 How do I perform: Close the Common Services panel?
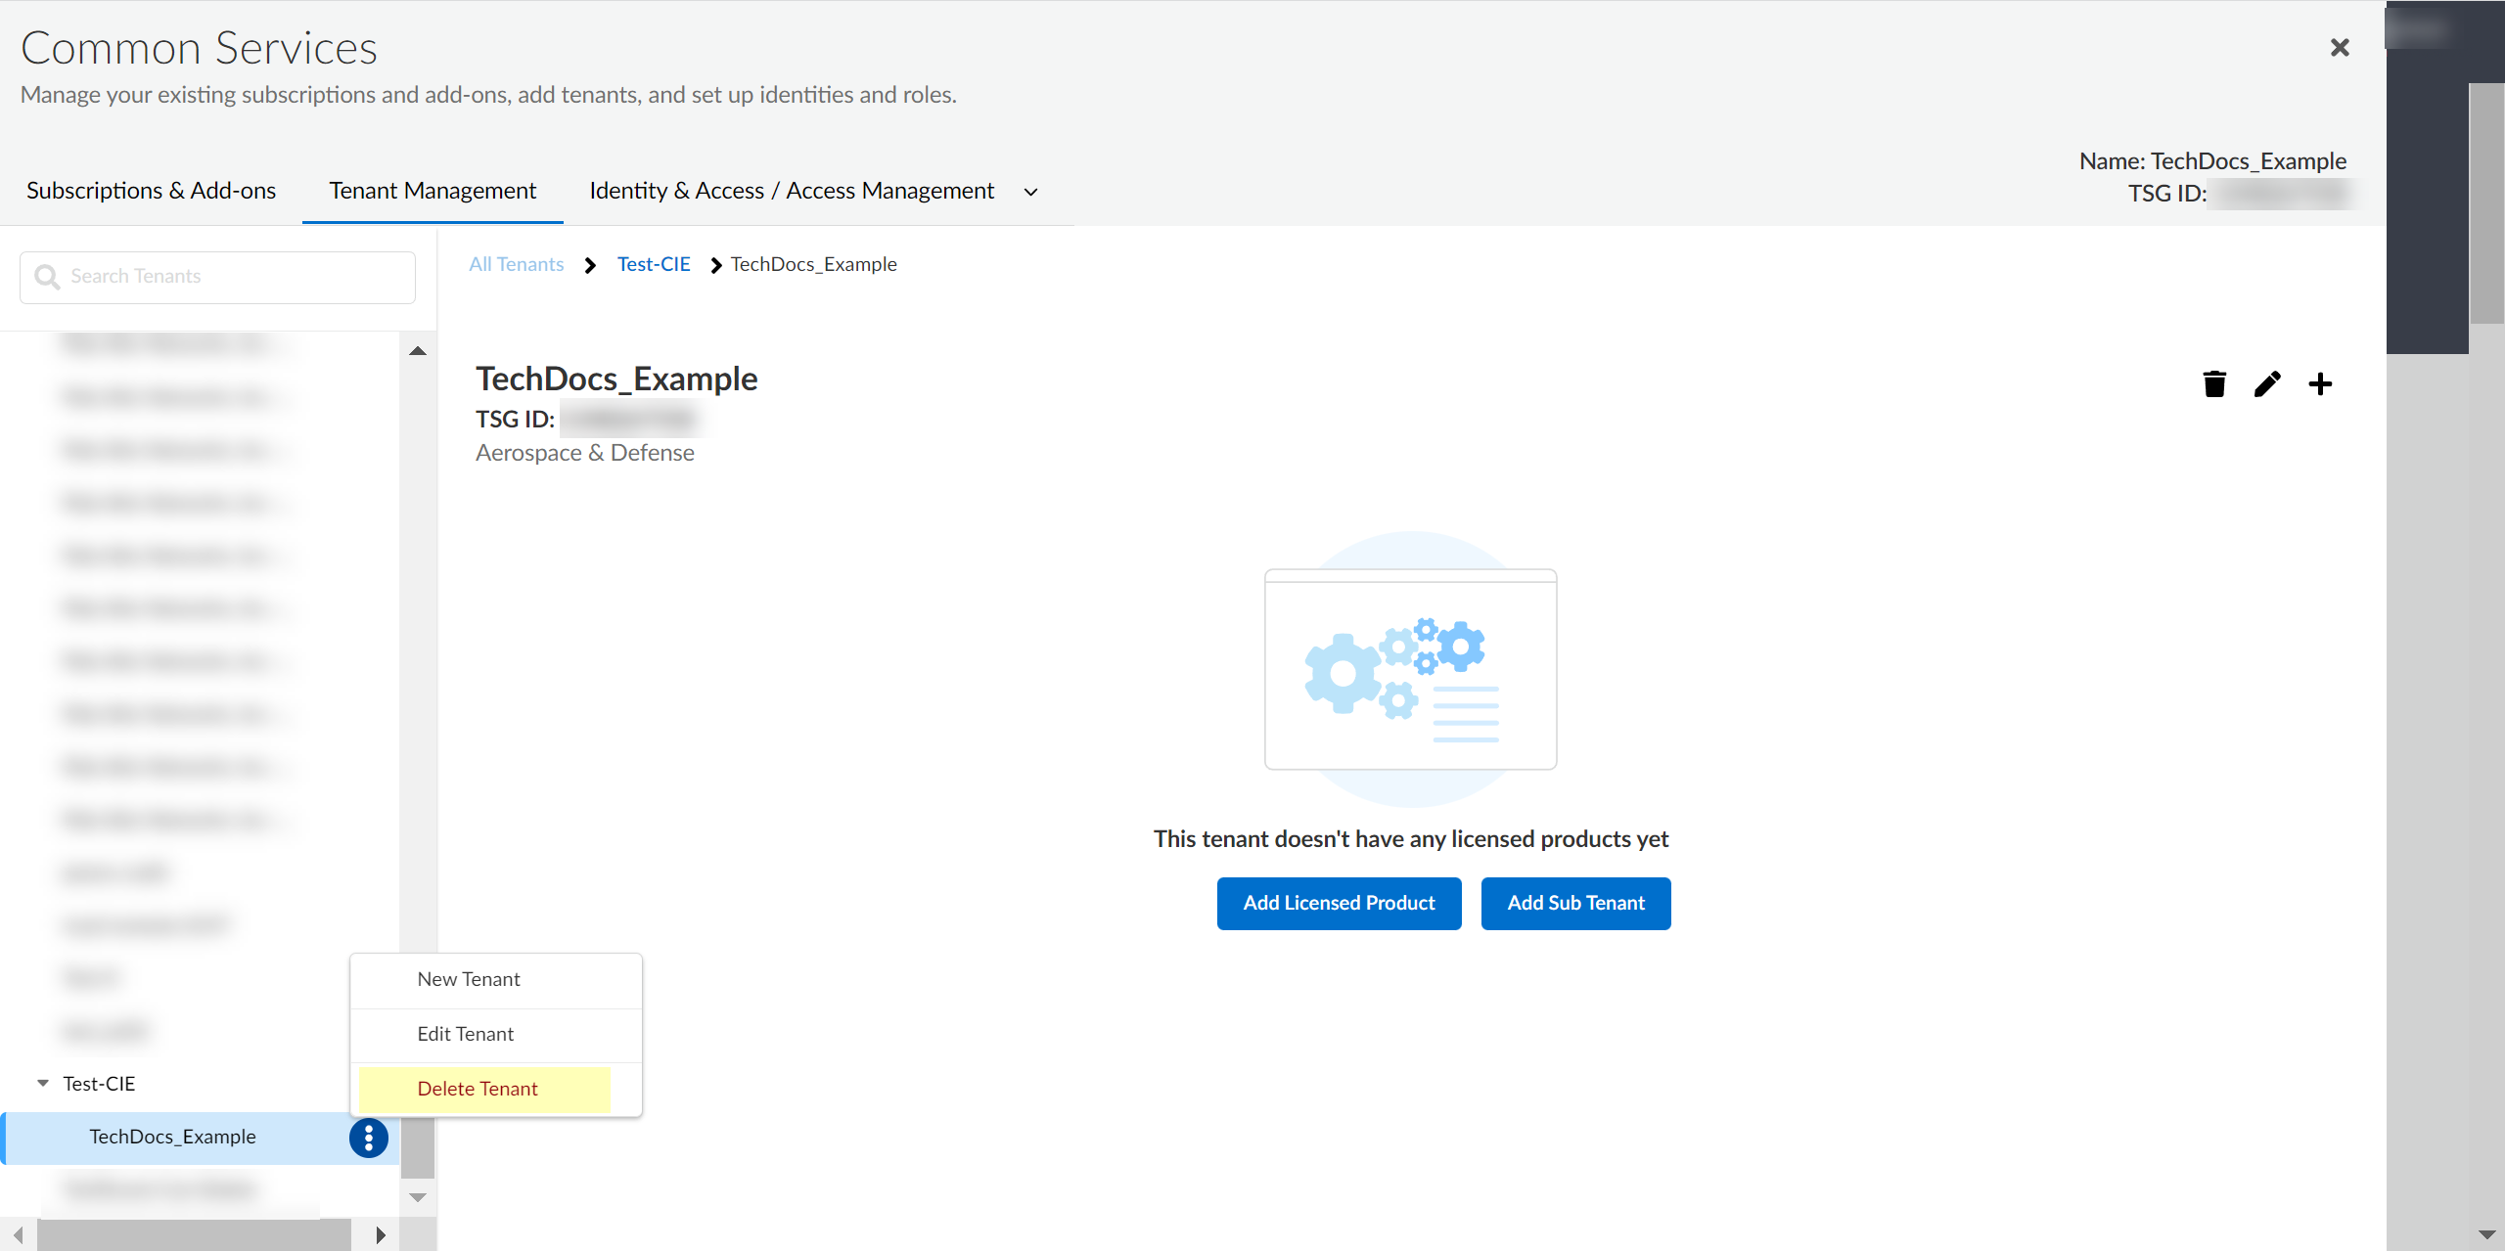pos(2340,47)
